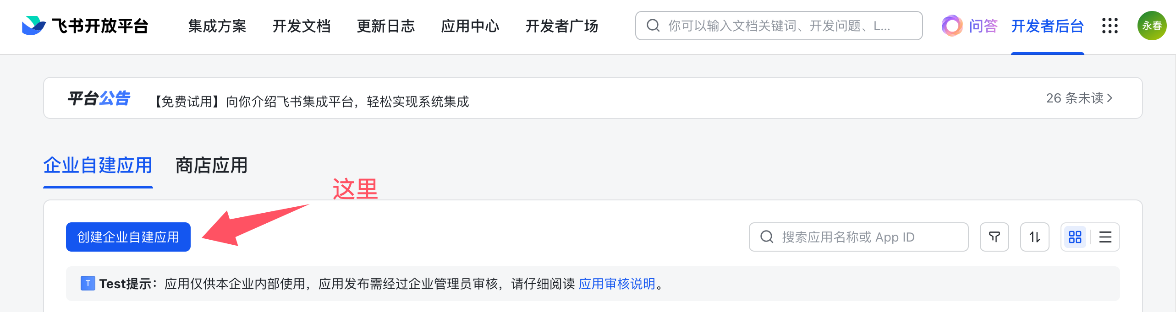This screenshot has height=312, width=1176.
Task: Open the nine-dot app launcher grid
Action: tap(1110, 26)
